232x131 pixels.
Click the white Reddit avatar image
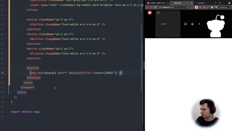tap(216, 26)
